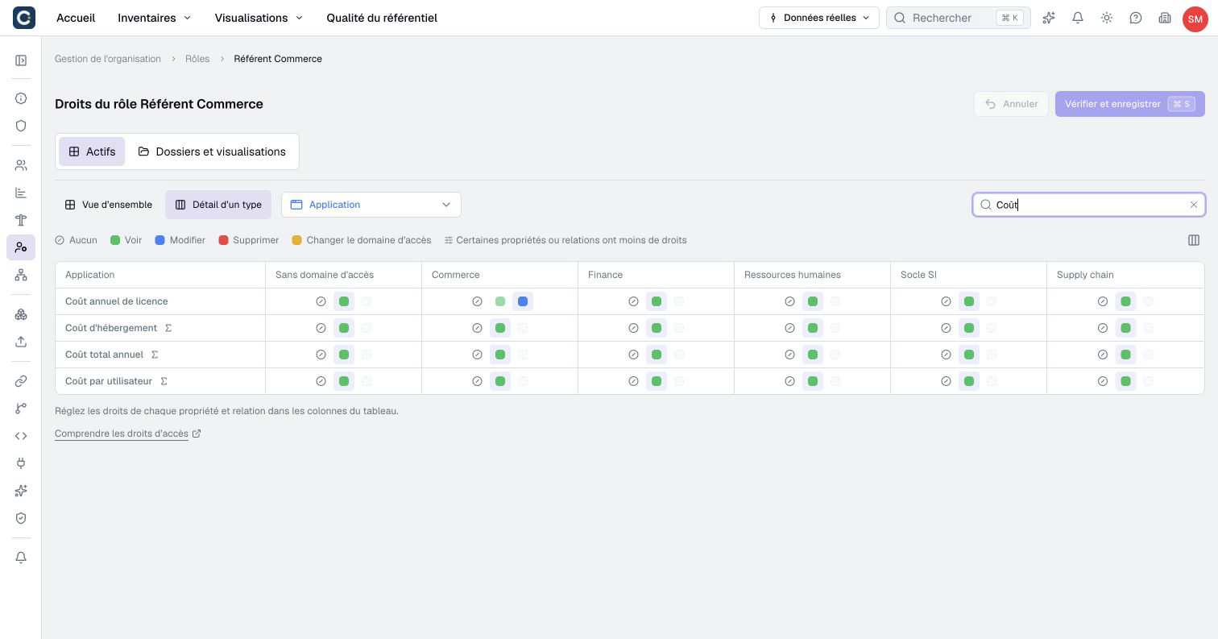
Task: Open help question mark icon
Action: tap(1136, 18)
